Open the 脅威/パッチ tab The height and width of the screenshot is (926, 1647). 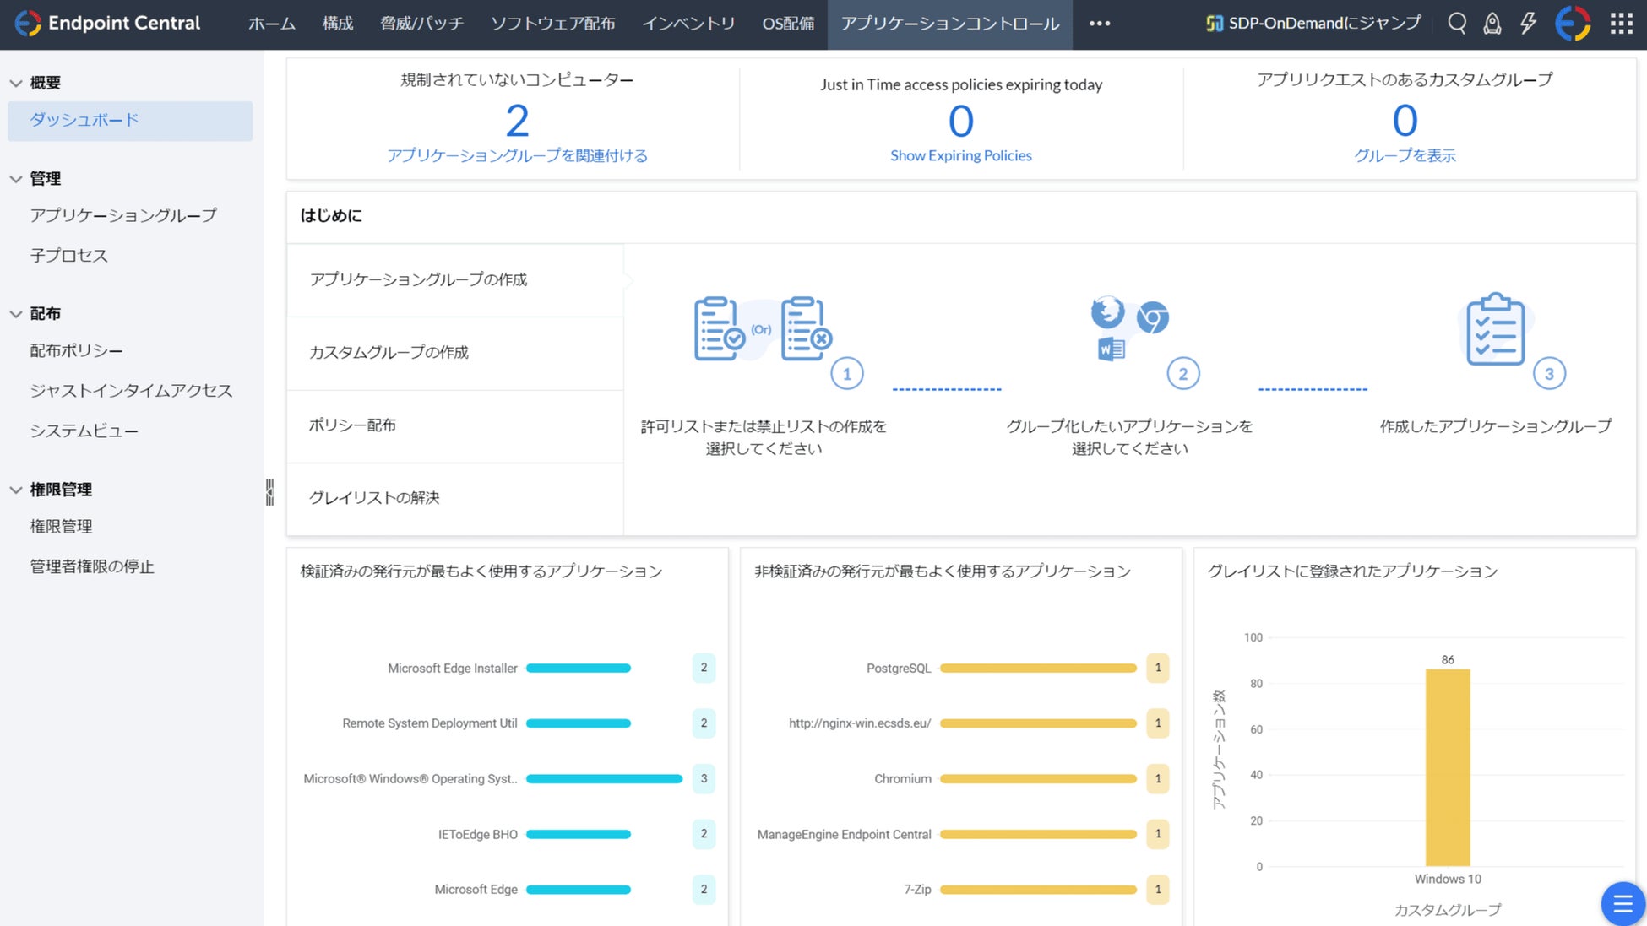421,24
